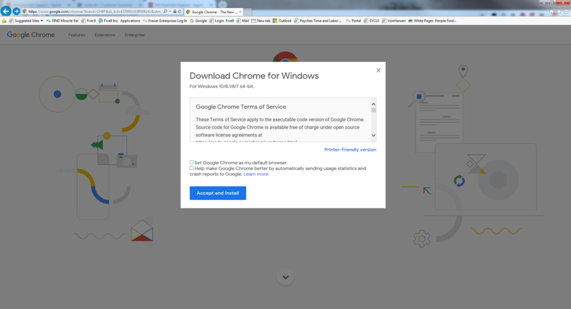Open the Portal favorite
The height and width of the screenshot is (309, 571).
353,21
